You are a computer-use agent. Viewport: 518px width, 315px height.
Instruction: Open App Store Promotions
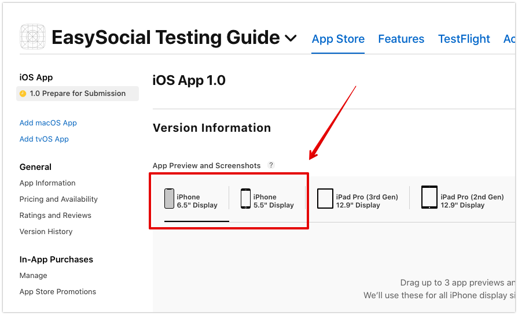point(57,291)
